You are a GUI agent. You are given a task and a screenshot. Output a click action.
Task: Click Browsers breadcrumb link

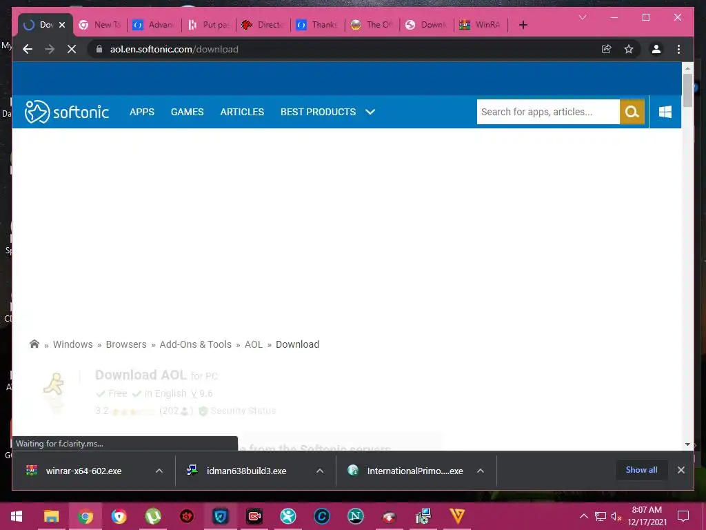coord(126,344)
